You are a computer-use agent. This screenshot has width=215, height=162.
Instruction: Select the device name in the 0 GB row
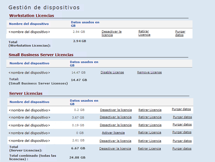click(29, 133)
